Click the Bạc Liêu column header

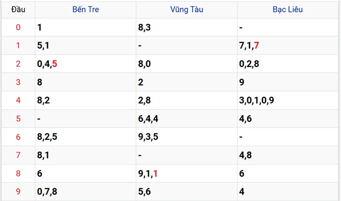[288, 9]
